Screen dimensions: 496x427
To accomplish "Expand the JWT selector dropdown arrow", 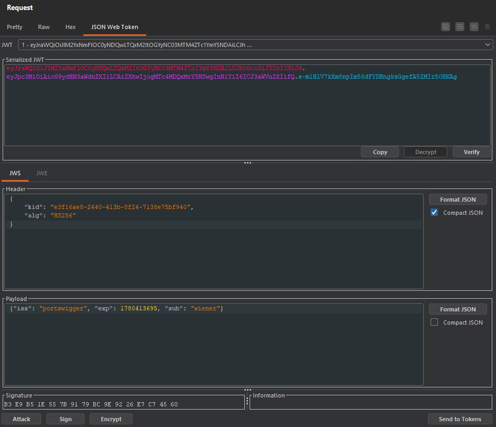I will click(488, 45).
